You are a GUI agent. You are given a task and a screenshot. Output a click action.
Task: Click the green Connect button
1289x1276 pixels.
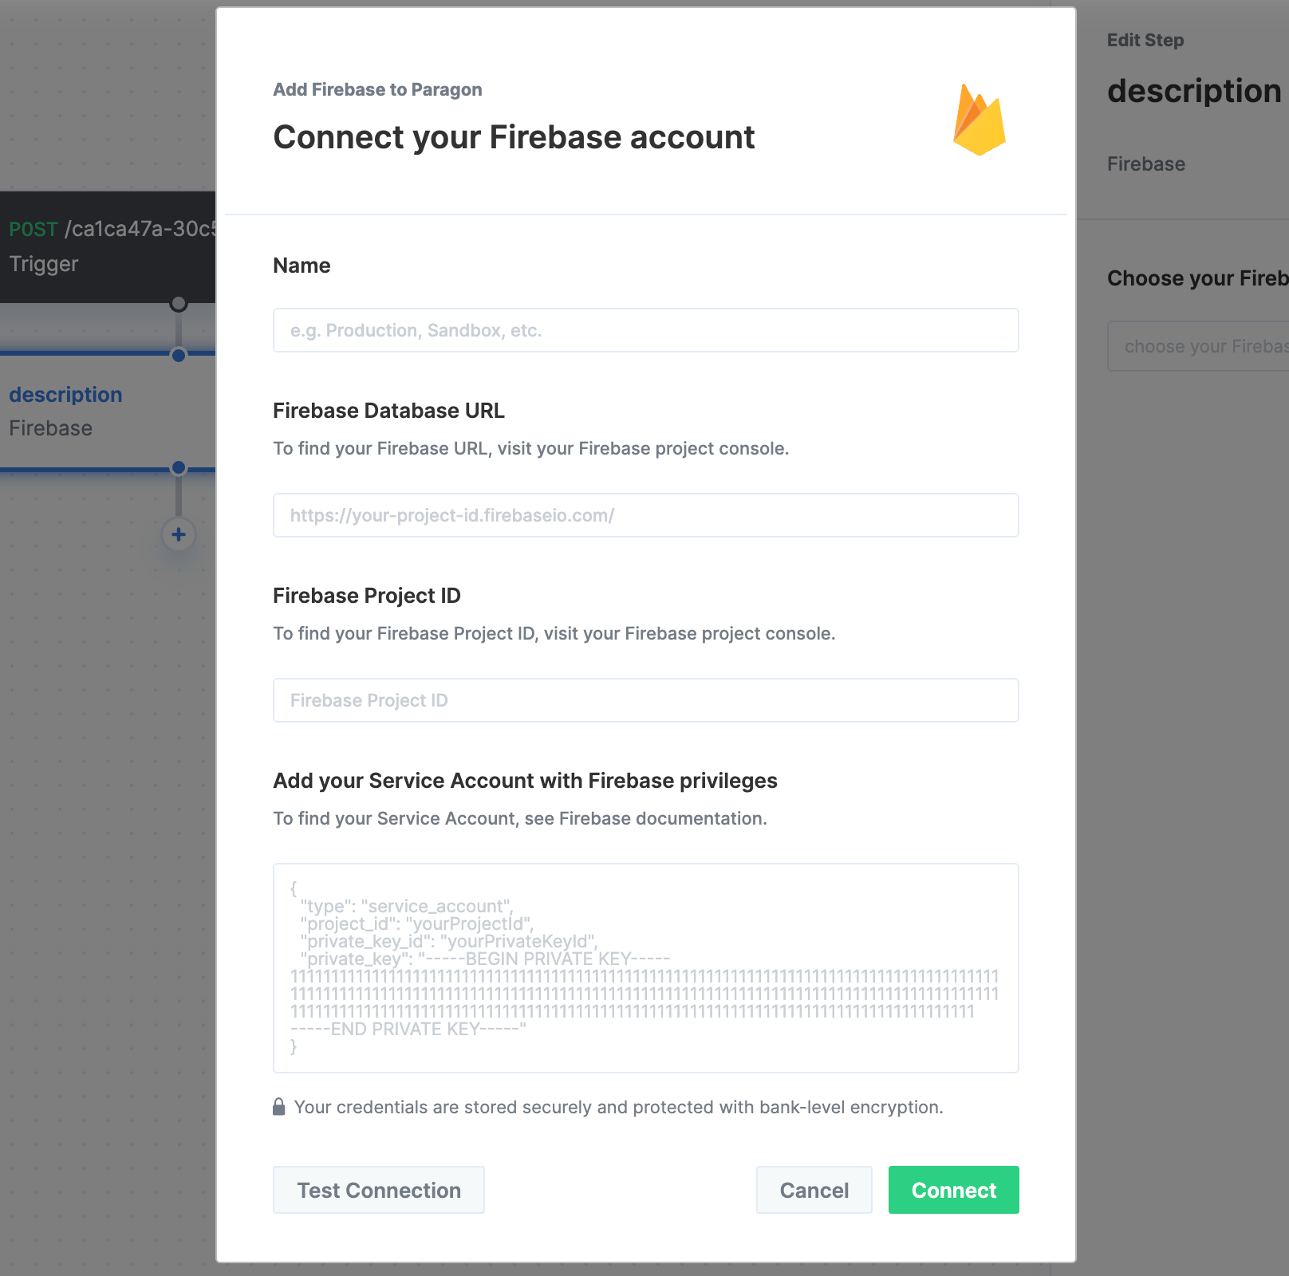click(x=954, y=1190)
